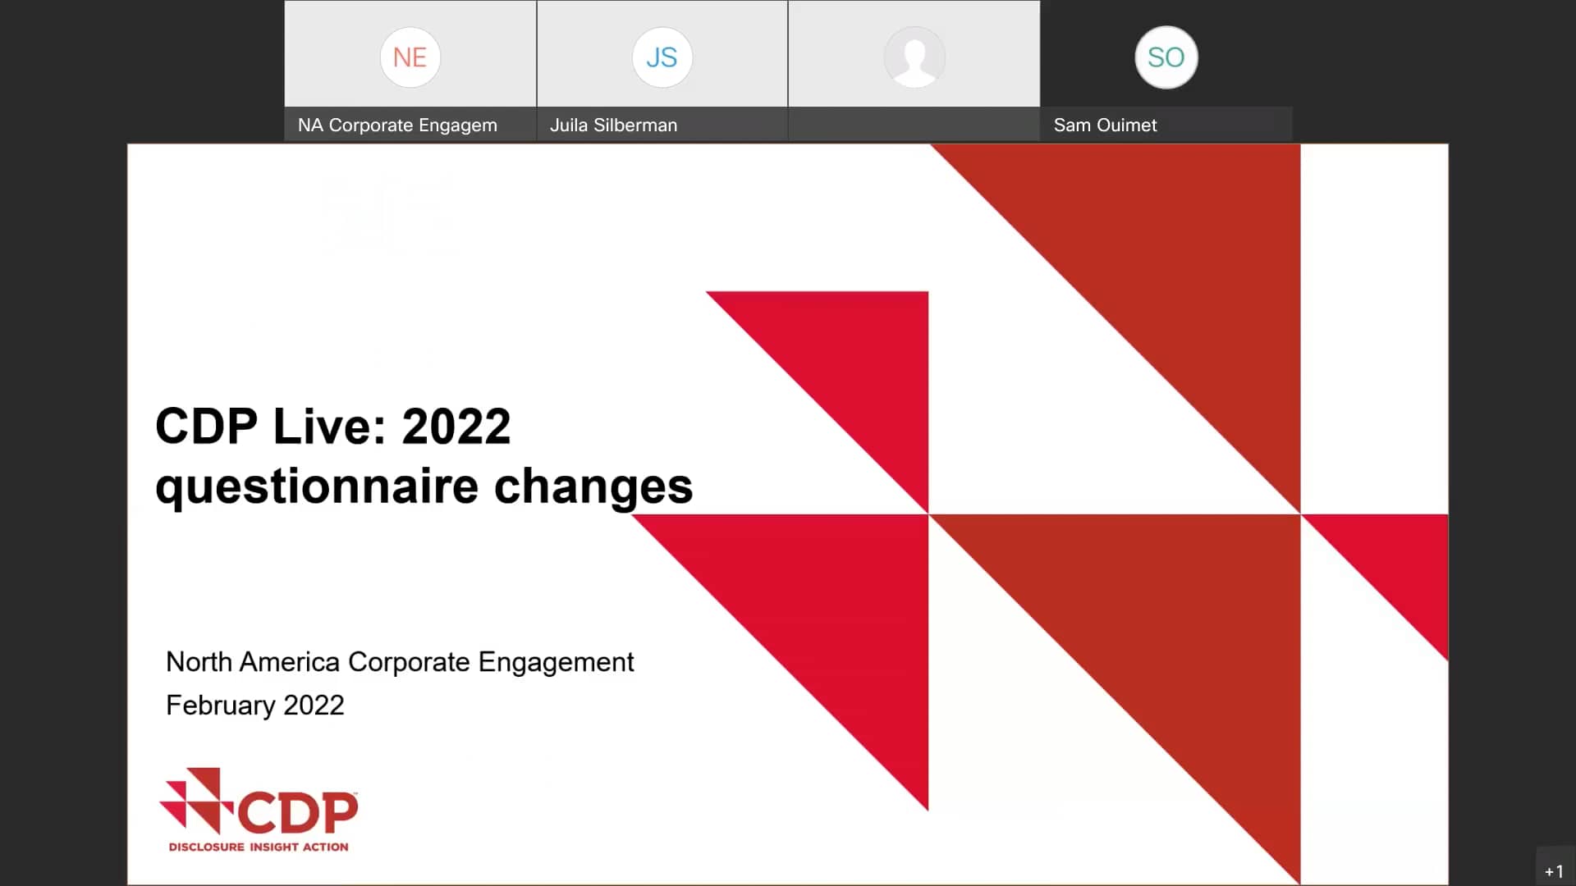Select the unnamed participant video tile
The width and height of the screenshot is (1576, 886).
tap(914, 71)
